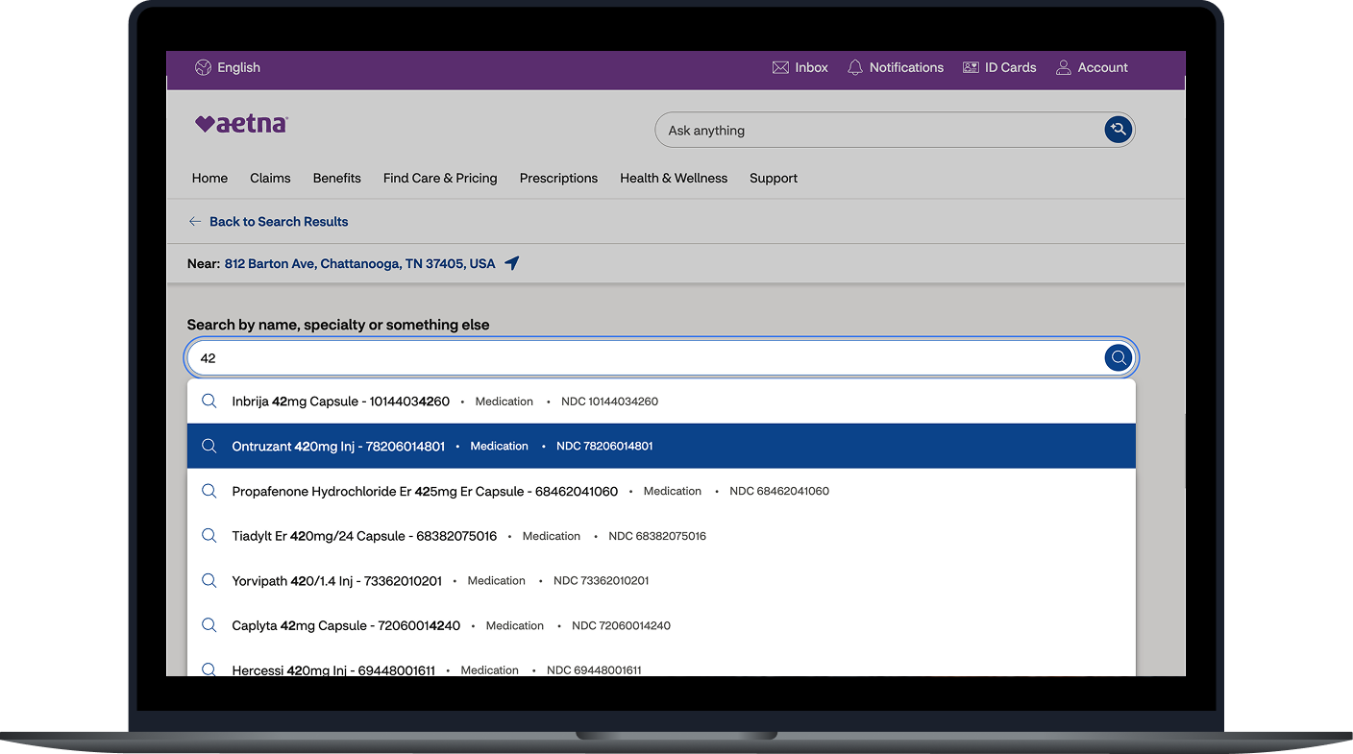The width and height of the screenshot is (1353, 754).
Task: Open the Home menu
Action: point(209,178)
